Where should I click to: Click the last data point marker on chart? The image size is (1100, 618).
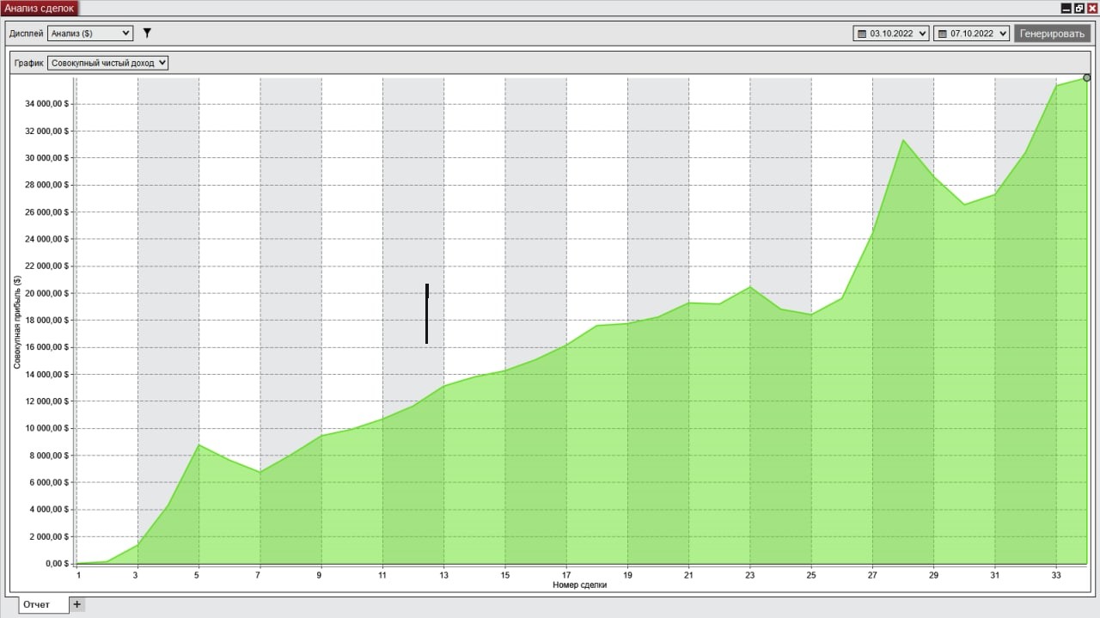(1087, 78)
